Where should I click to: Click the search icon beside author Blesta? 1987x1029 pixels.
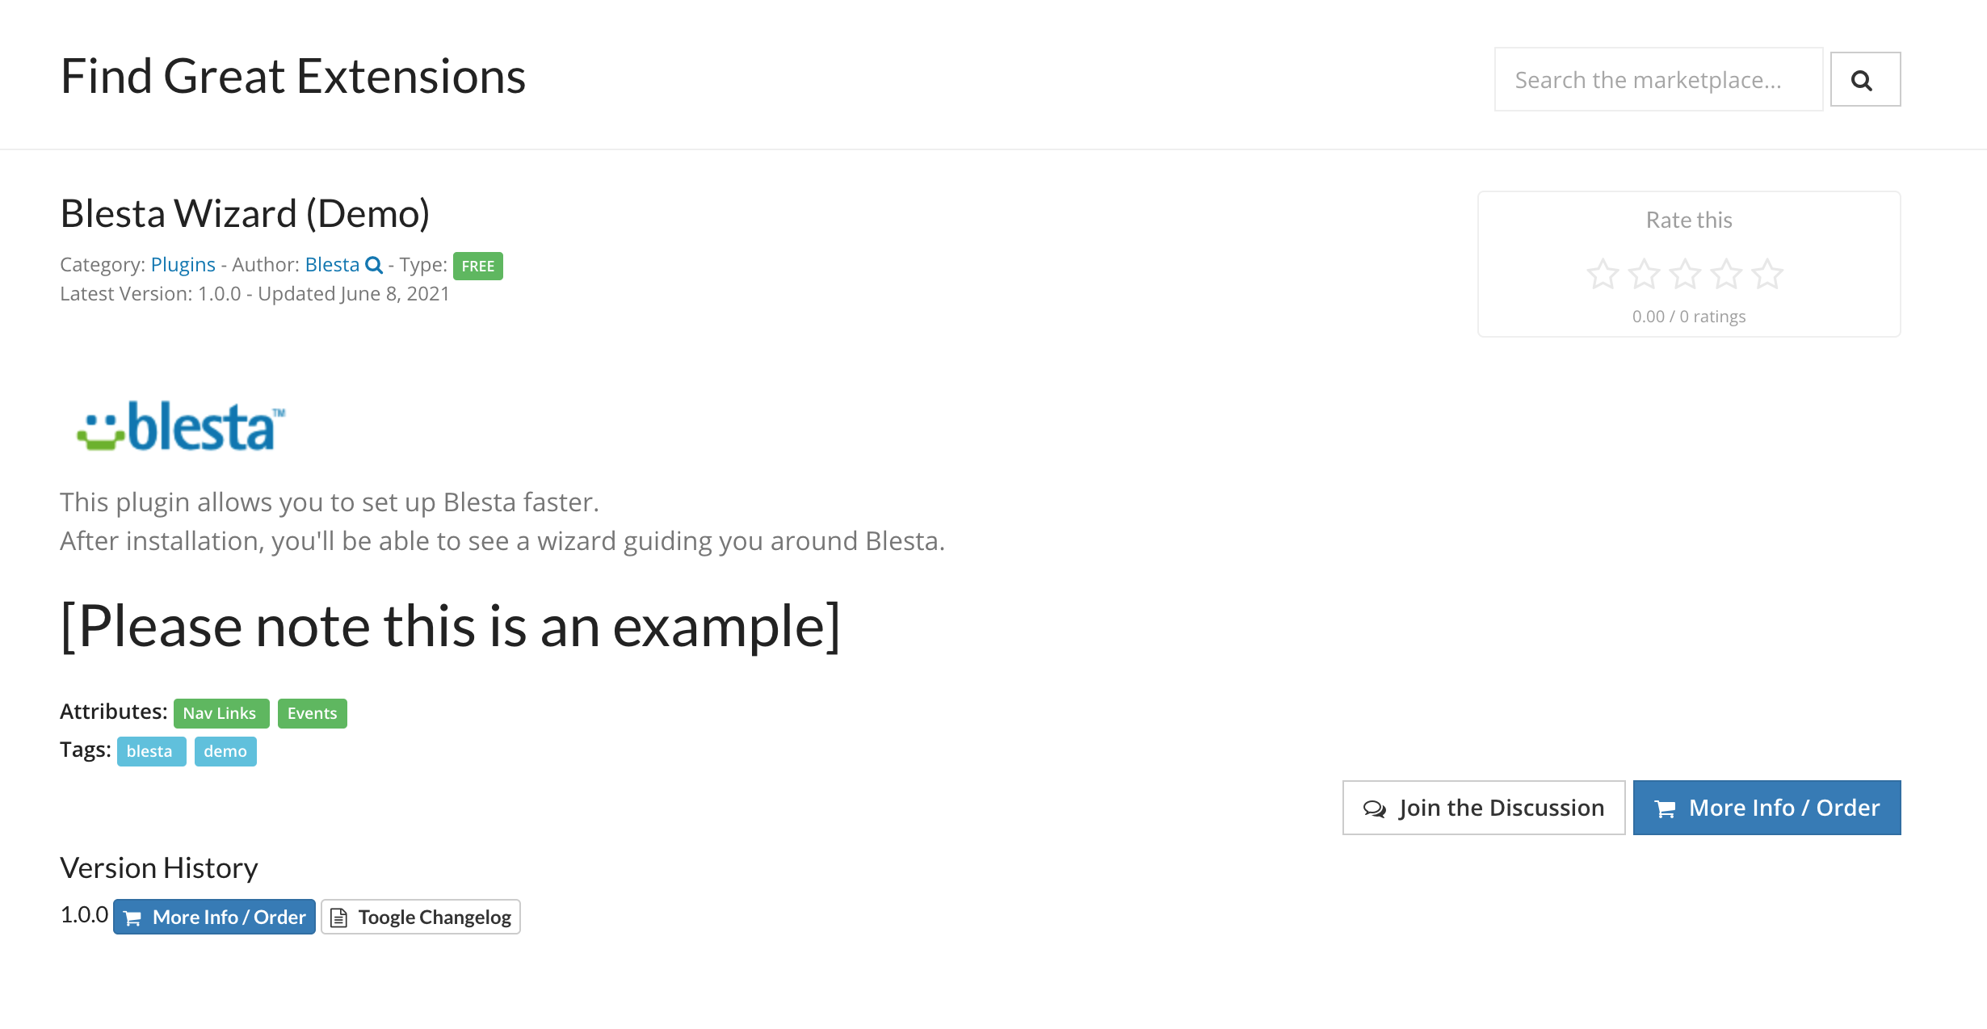(x=374, y=265)
